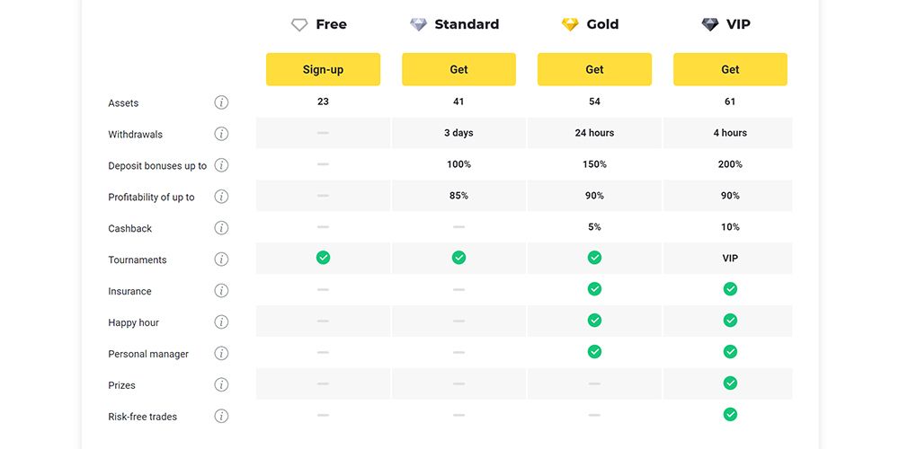The height and width of the screenshot is (449, 899).
Task: Click Get button under Gold plan
Action: click(594, 69)
